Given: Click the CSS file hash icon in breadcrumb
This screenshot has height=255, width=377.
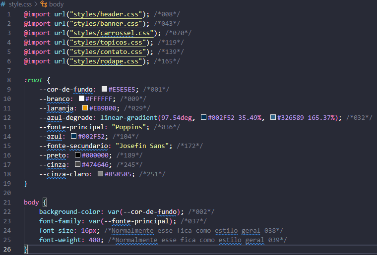Looking at the screenshot, I should [3, 4].
